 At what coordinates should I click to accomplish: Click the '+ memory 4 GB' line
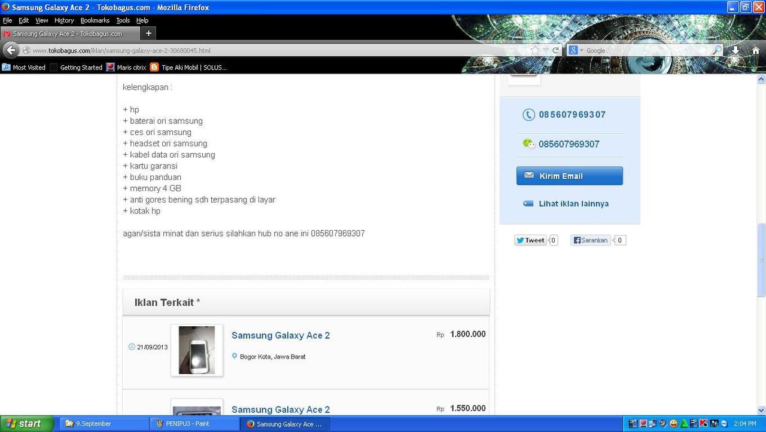(152, 188)
